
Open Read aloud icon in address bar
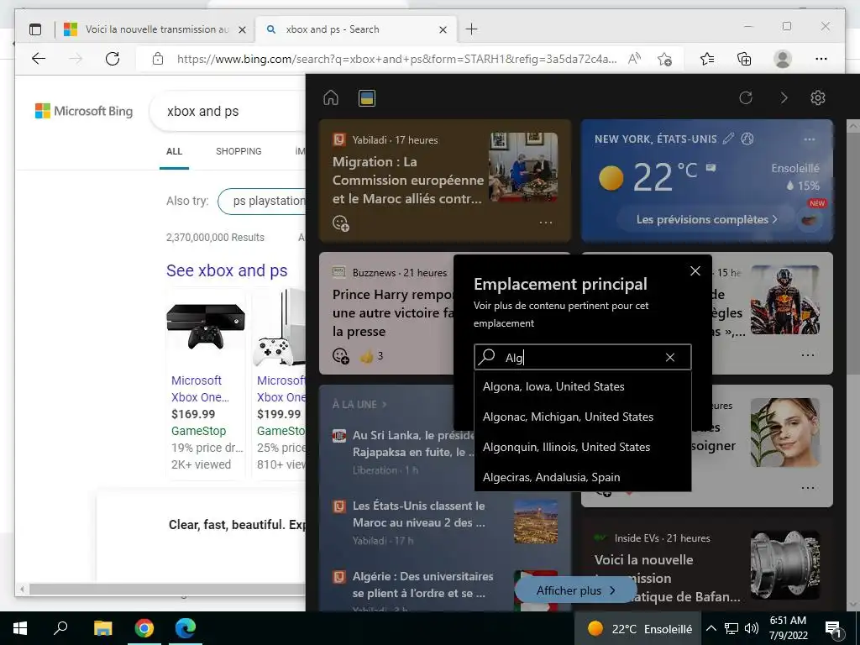pyautogui.click(x=634, y=59)
